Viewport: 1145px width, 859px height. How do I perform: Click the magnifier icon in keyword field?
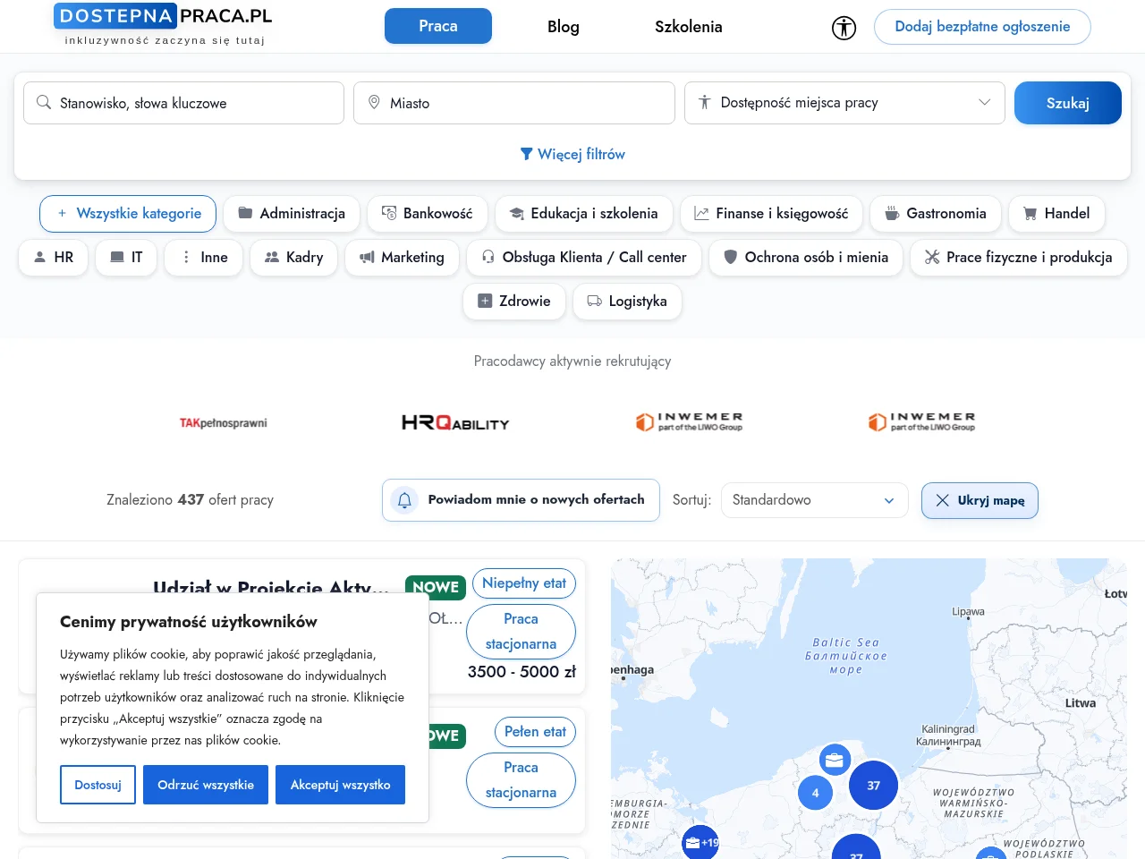(x=43, y=103)
